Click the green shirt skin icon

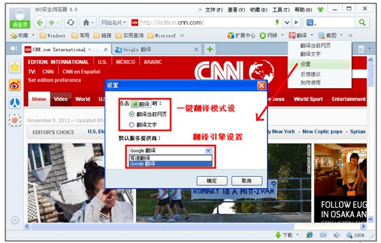click(x=320, y=9)
